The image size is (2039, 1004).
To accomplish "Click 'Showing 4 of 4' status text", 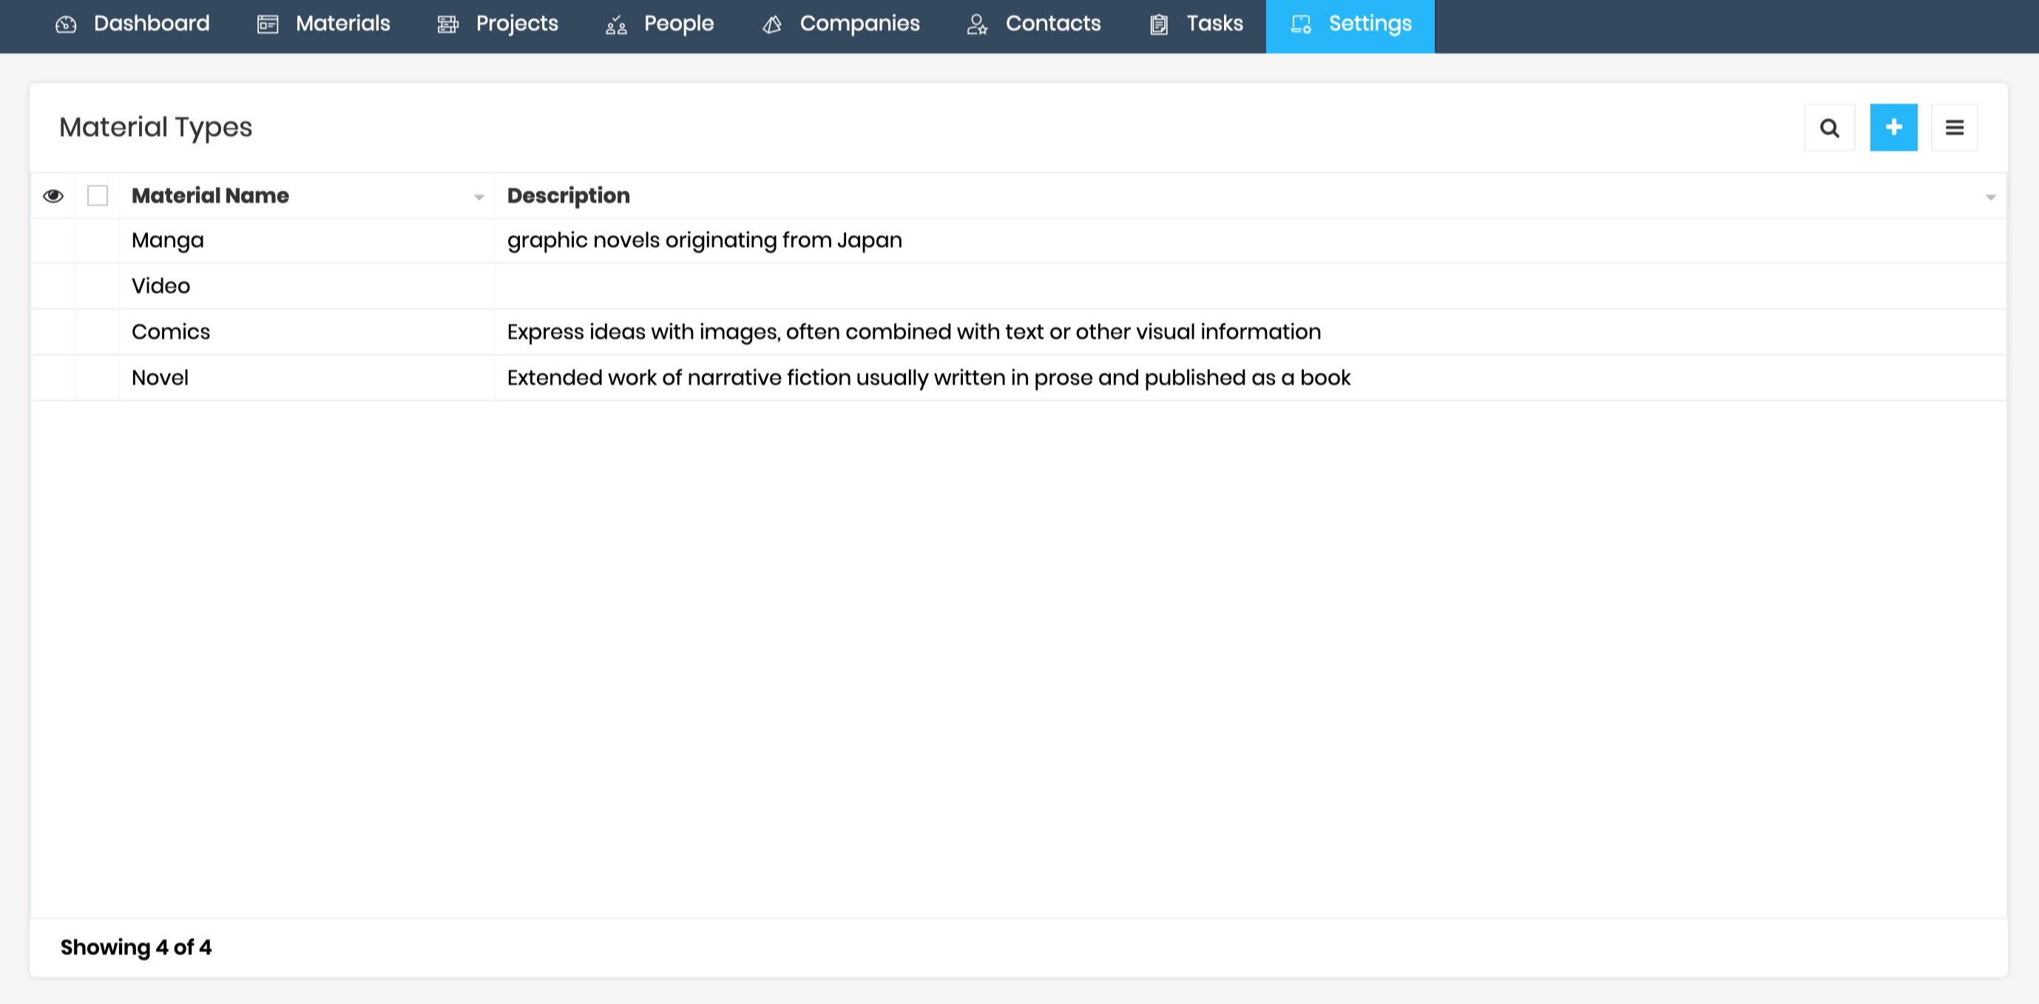I will (135, 948).
